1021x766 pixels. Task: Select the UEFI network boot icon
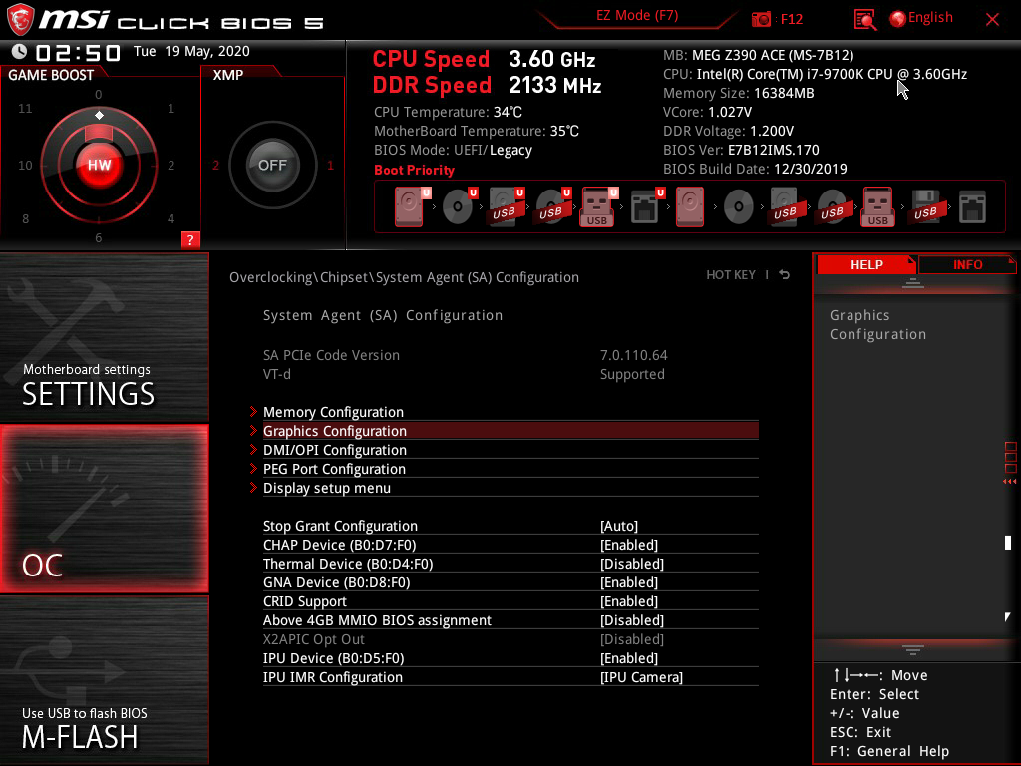[646, 206]
